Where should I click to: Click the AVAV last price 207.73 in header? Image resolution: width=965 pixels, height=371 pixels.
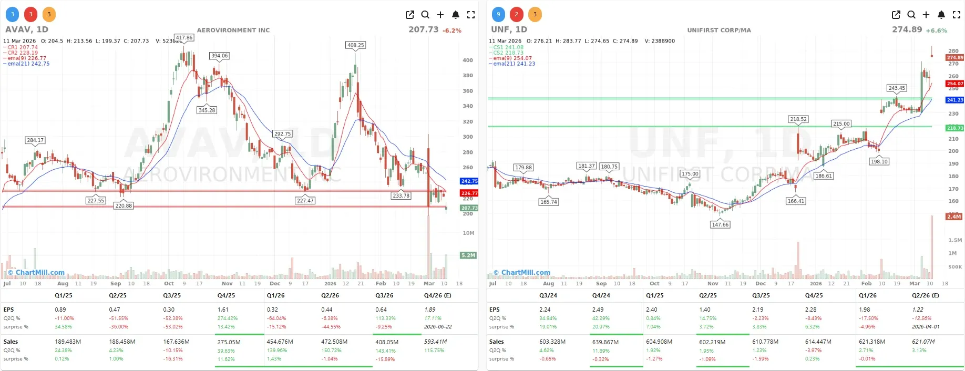tap(423, 29)
